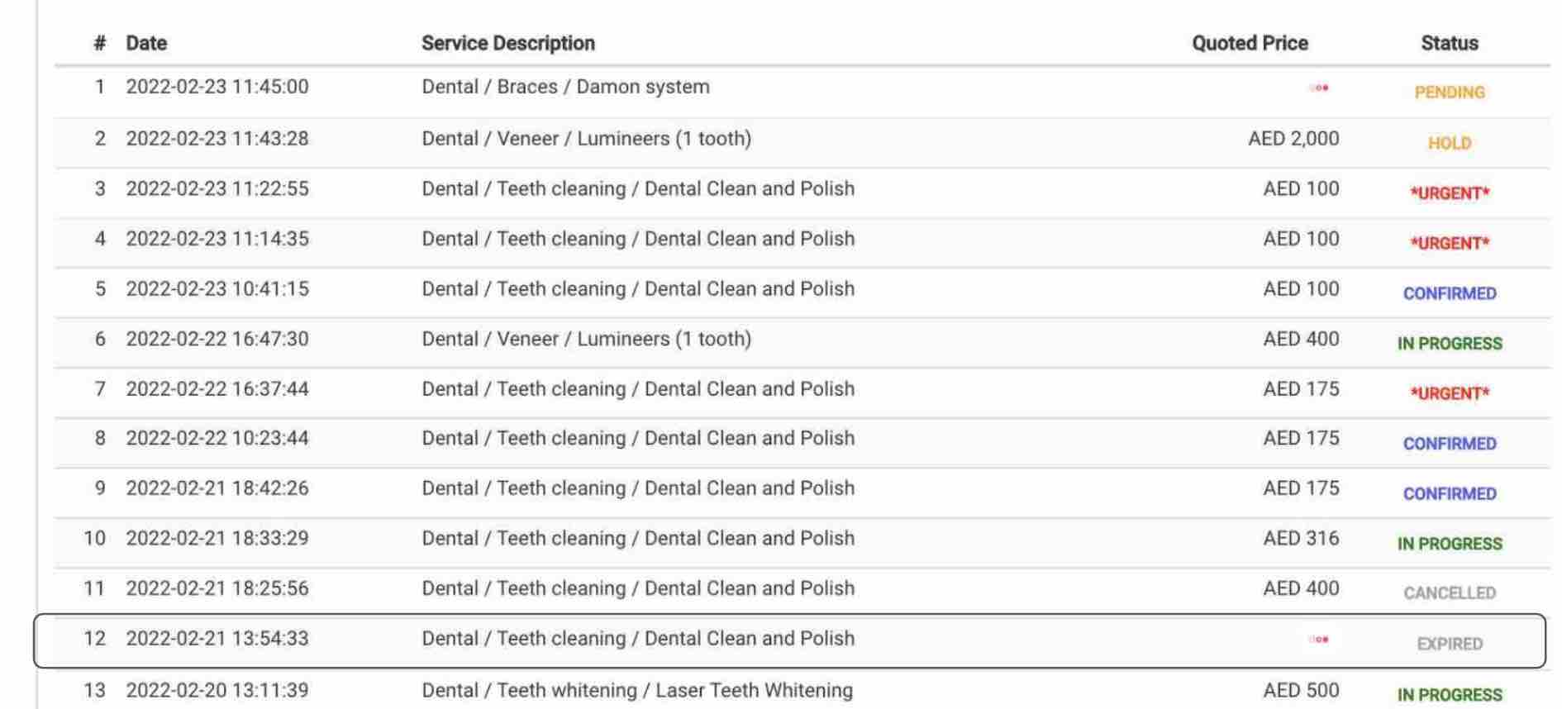Select the CANCELLED status in row 11

[x=1450, y=593]
